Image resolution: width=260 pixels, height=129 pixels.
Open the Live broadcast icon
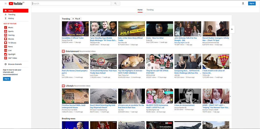coord(6,50)
